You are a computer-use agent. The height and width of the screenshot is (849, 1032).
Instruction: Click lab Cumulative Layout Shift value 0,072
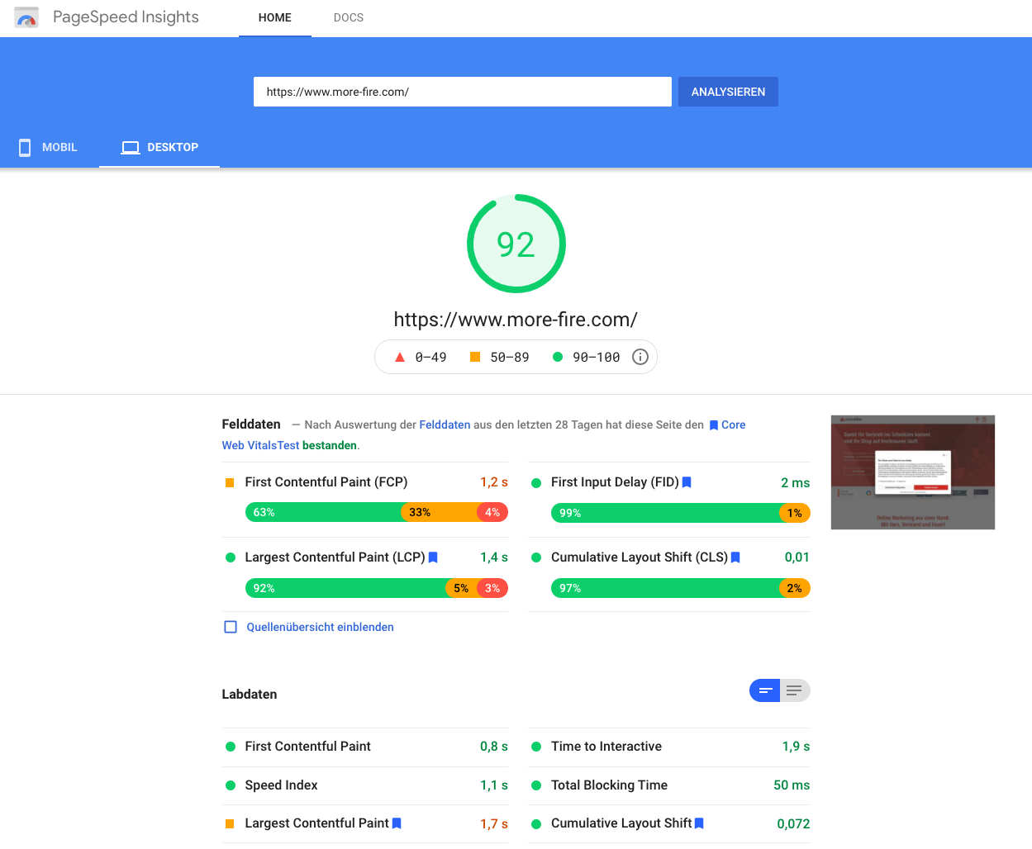[793, 823]
